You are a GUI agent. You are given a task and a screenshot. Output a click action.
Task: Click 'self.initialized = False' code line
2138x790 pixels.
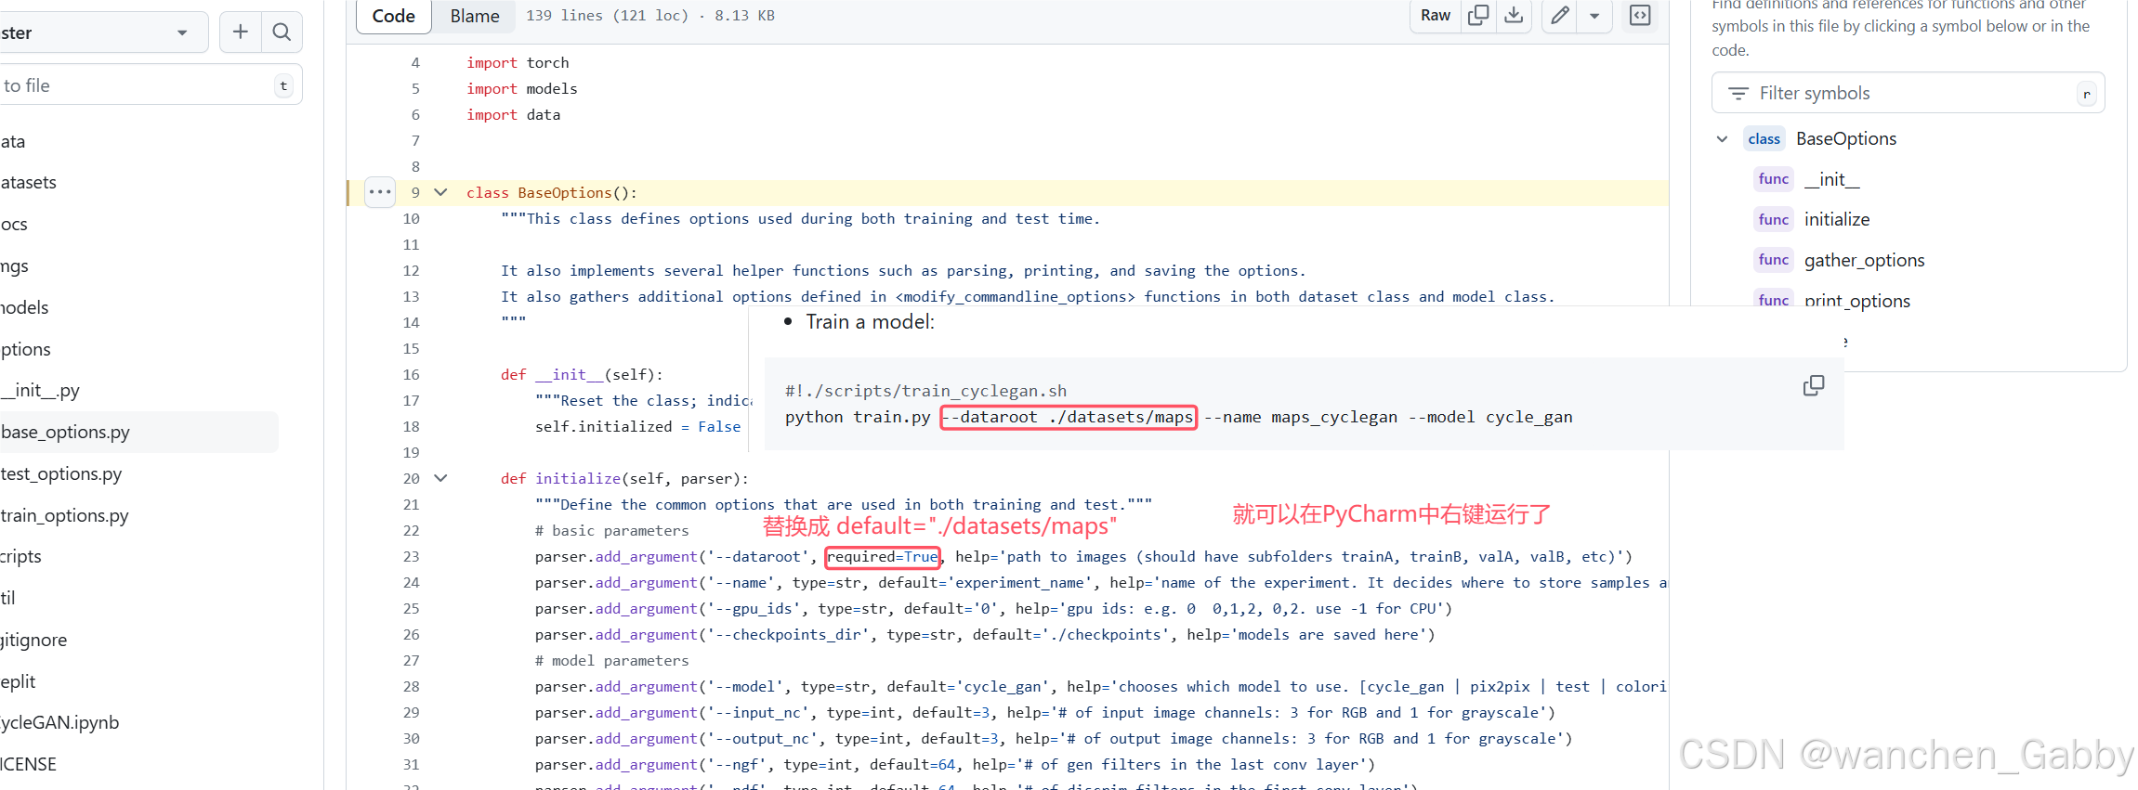pyautogui.click(x=637, y=427)
